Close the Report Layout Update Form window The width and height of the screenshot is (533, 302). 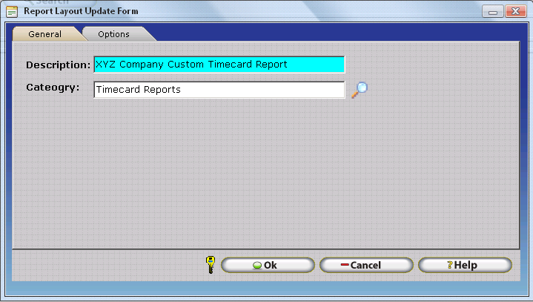pyautogui.click(x=514, y=11)
